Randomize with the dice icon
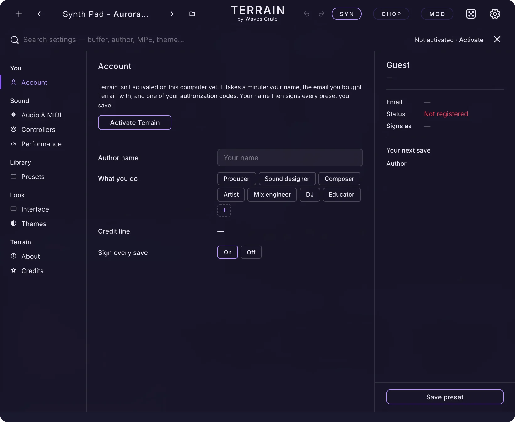 click(x=471, y=14)
